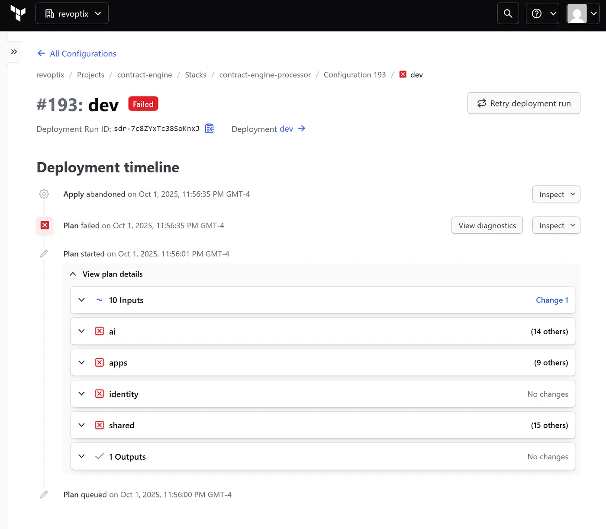606x529 pixels.
Task: Click the red Plan failed status icon
Action: 45,225
